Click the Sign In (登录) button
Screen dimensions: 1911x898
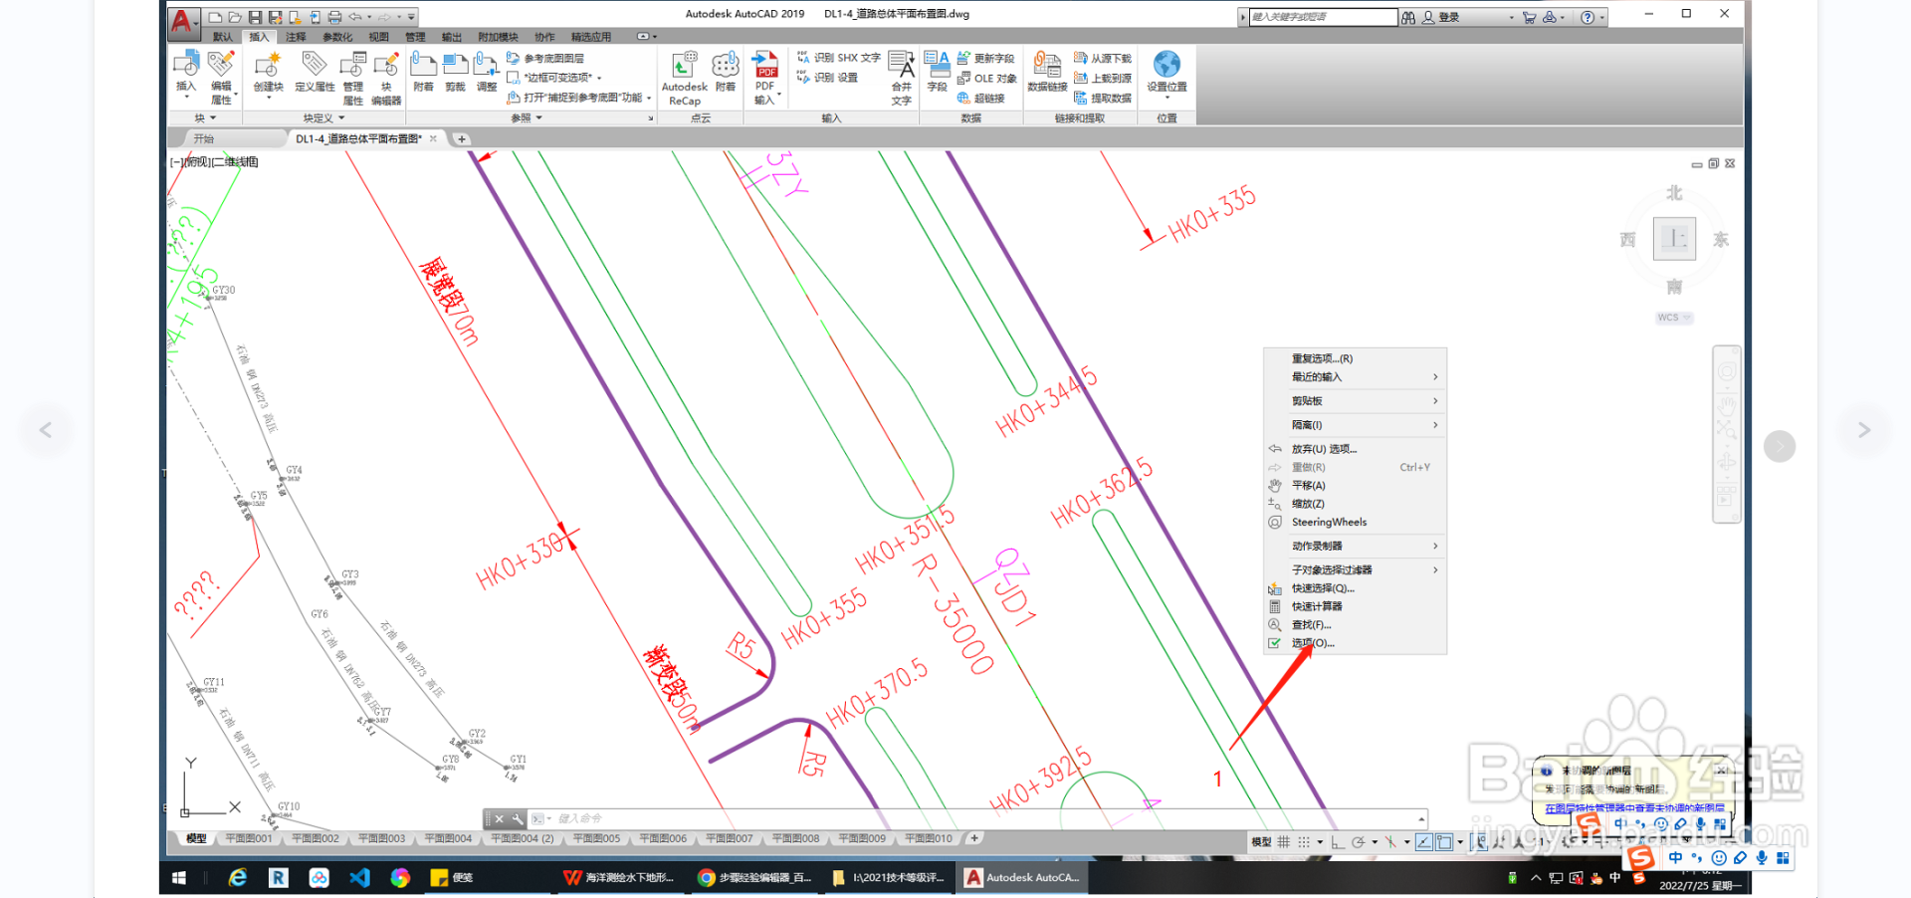click(1440, 17)
